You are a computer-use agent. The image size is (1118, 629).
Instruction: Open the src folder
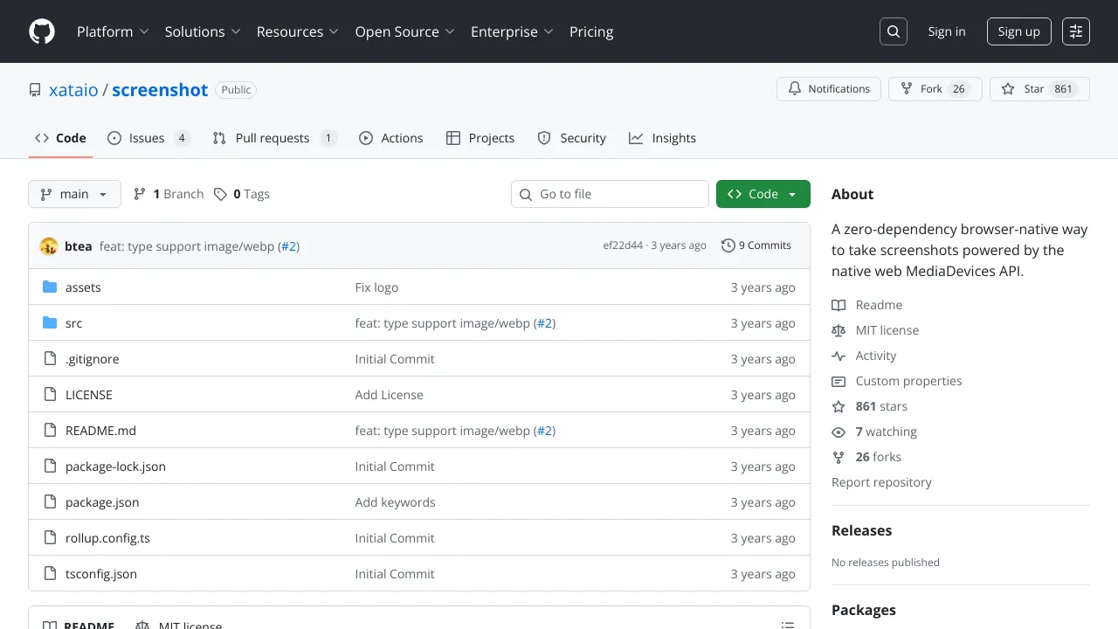point(73,323)
